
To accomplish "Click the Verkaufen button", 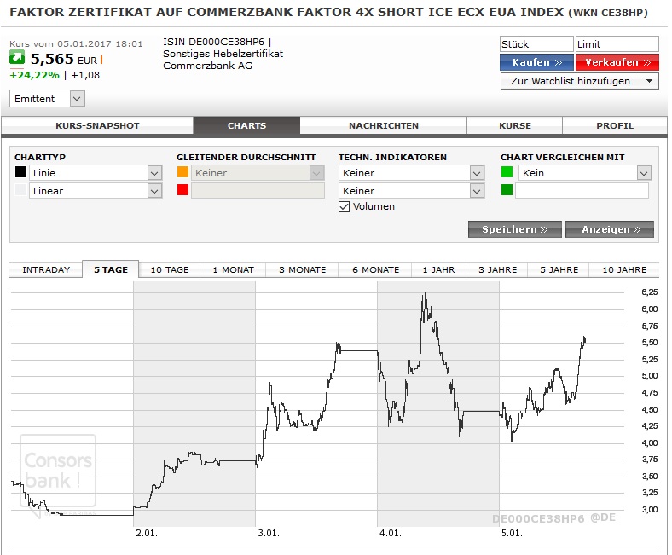I will click(617, 62).
